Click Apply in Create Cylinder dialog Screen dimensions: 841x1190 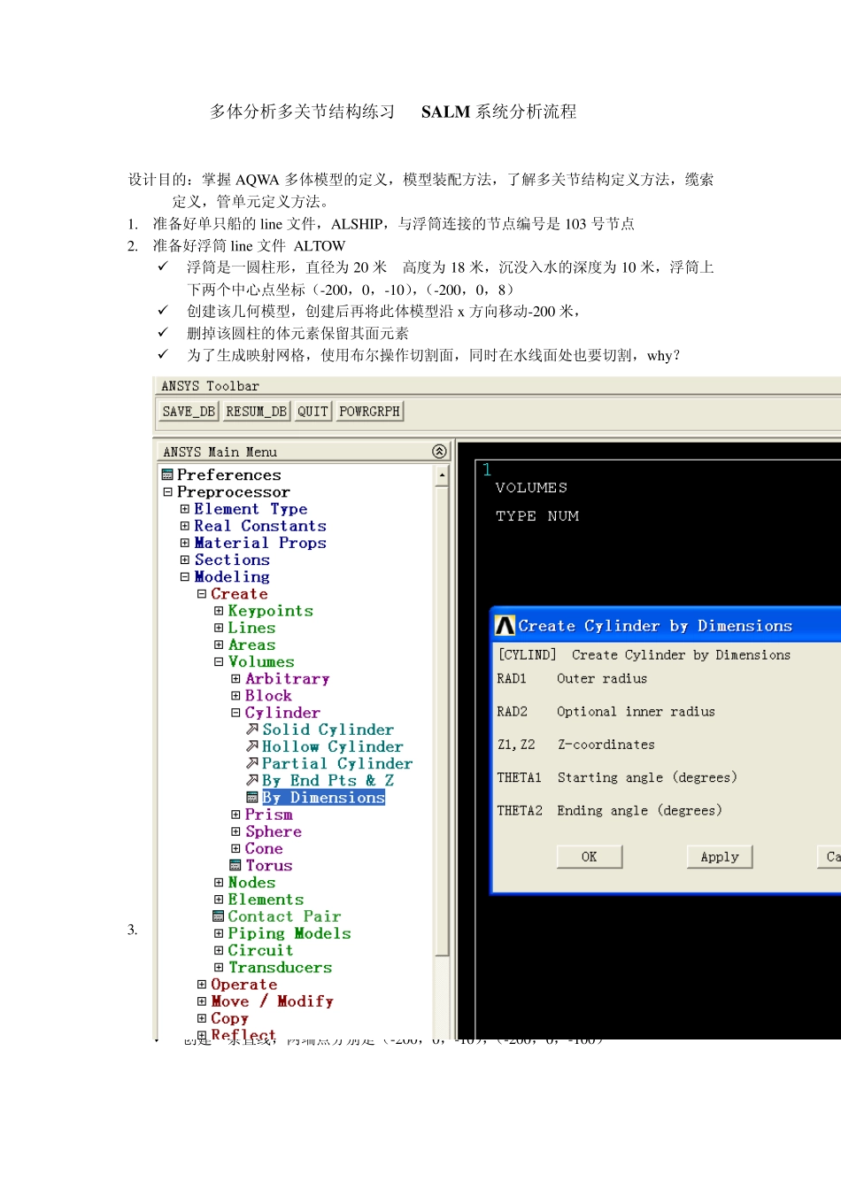coord(720,857)
